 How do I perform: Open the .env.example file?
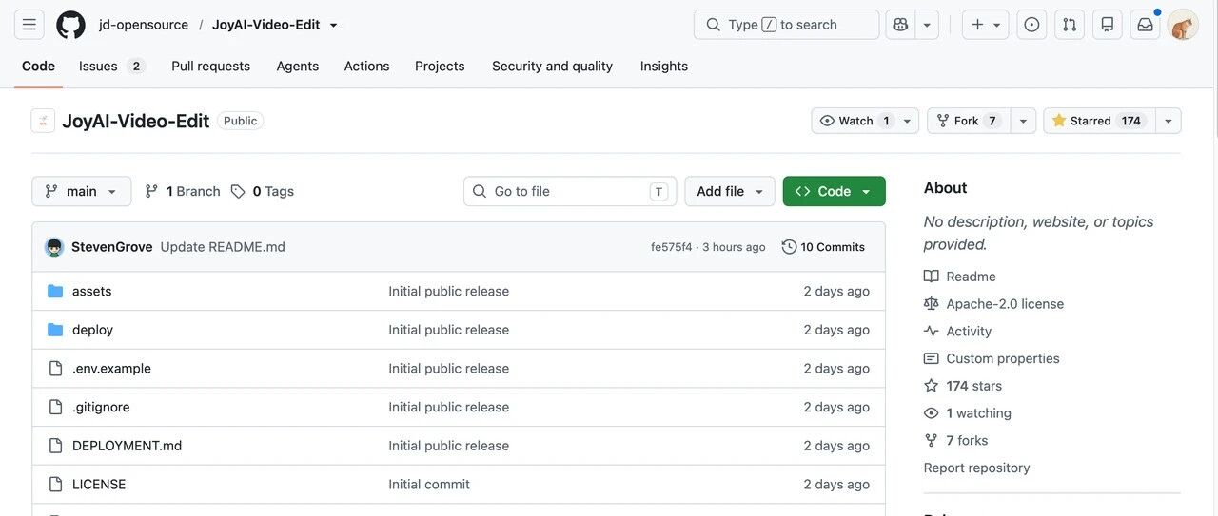111,369
